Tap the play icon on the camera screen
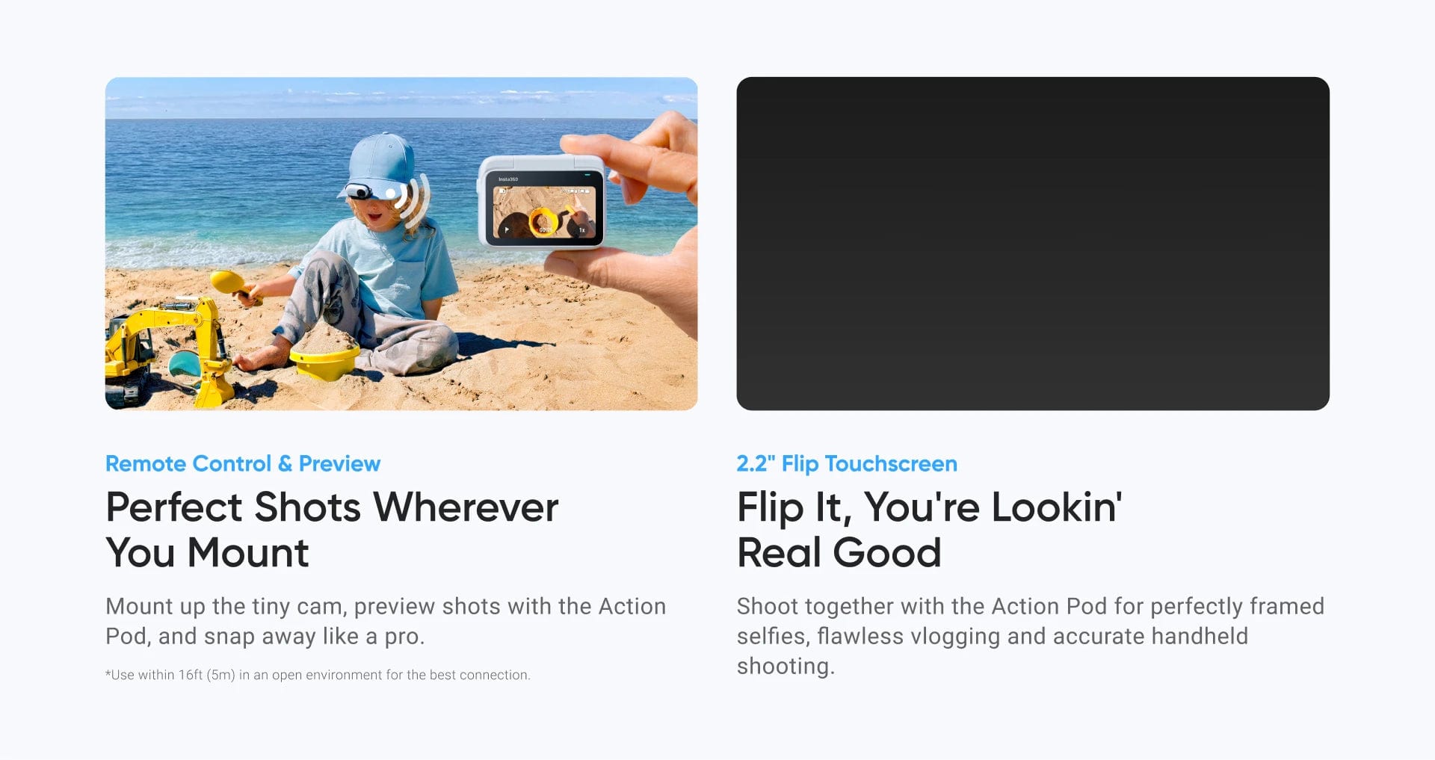Viewport: 1435px width, 760px height. click(507, 230)
